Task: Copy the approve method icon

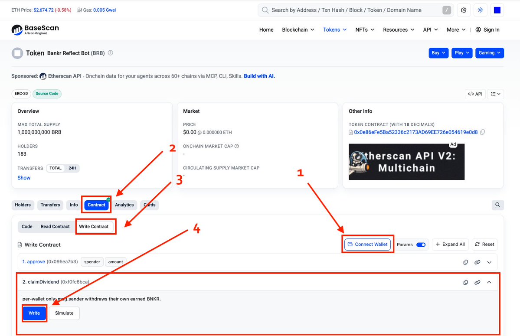Action: point(466,262)
